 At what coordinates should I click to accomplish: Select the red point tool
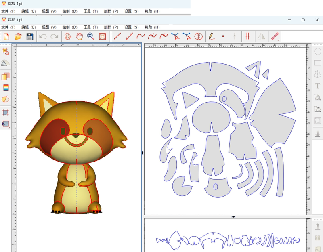coord(223,36)
